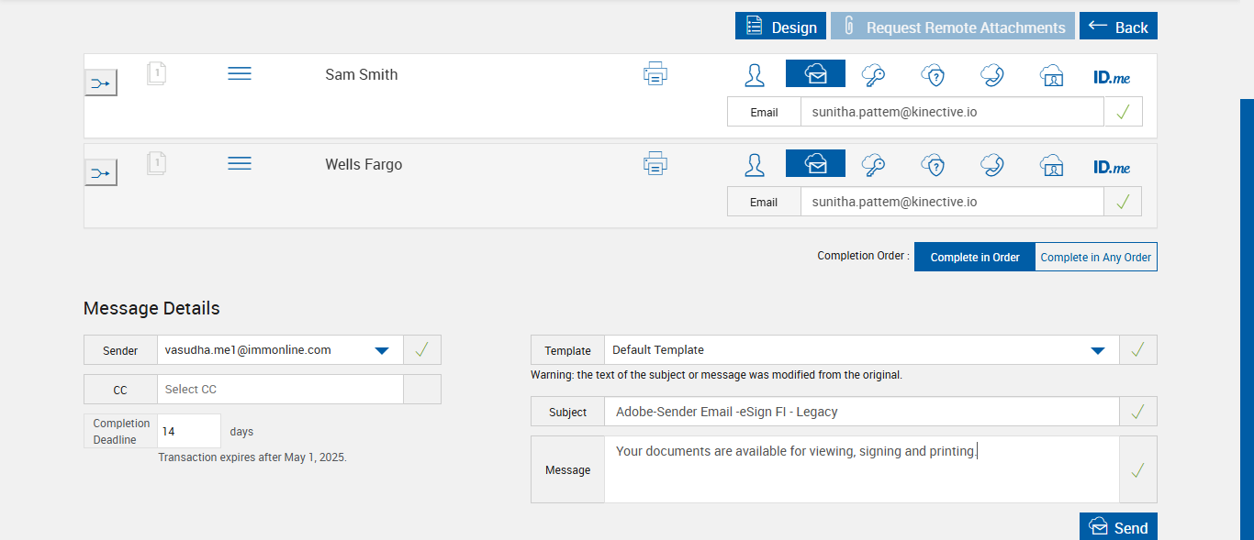Select Complete in Any Order option
This screenshot has height=540, width=1254.
1095,258
